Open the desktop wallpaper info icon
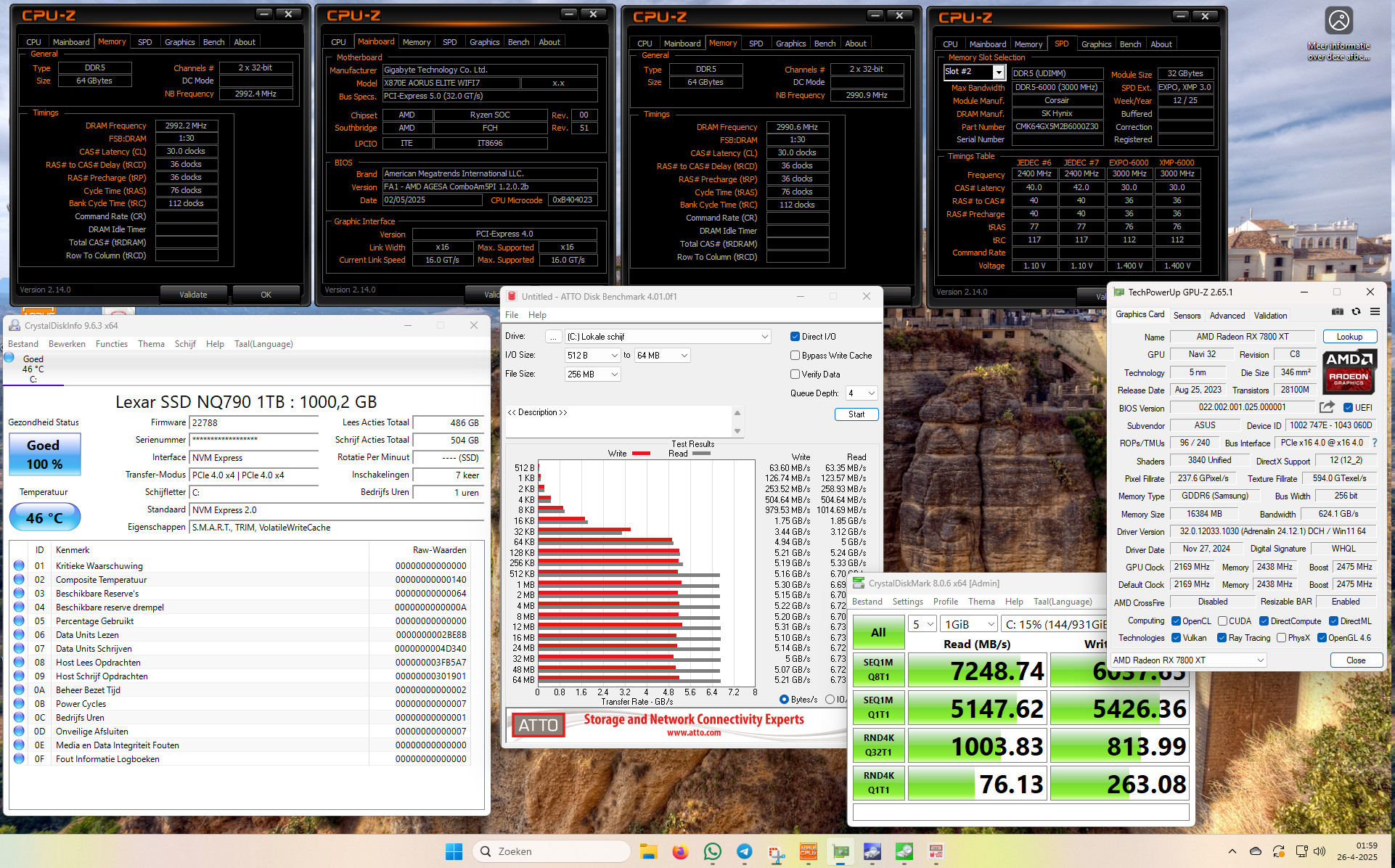 click(1338, 33)
